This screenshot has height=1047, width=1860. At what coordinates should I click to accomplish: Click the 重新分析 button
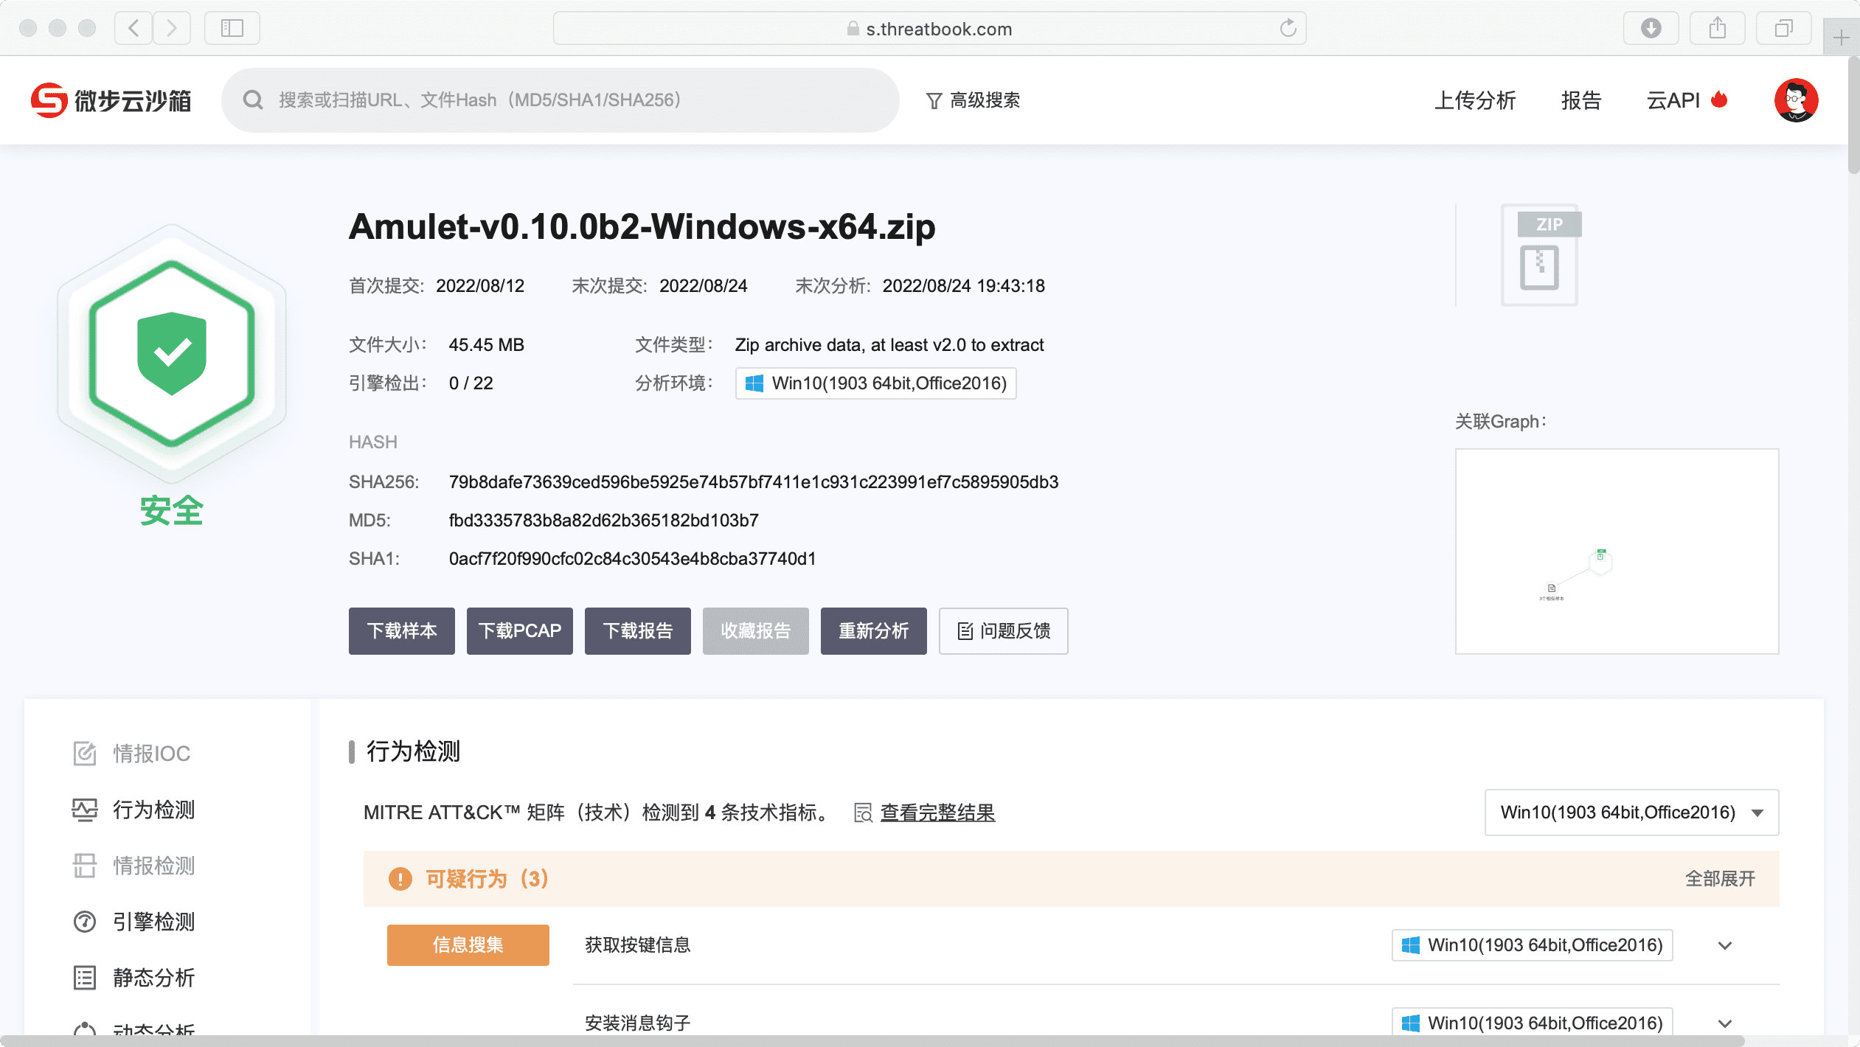[x=874, y=631]
